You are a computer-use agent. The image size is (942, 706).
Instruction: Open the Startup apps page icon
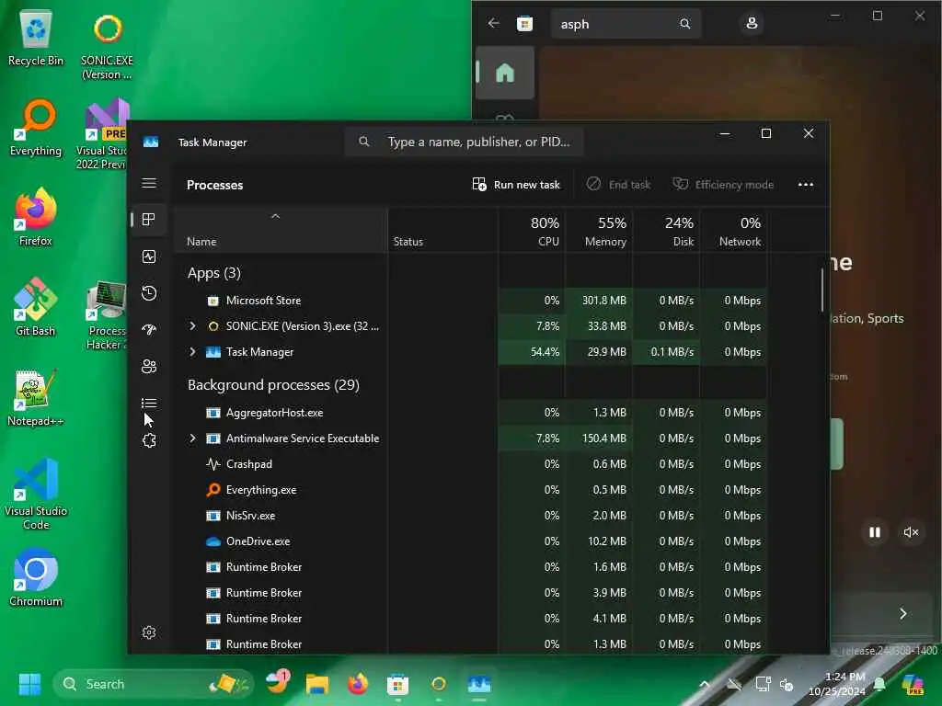(149, 330)
